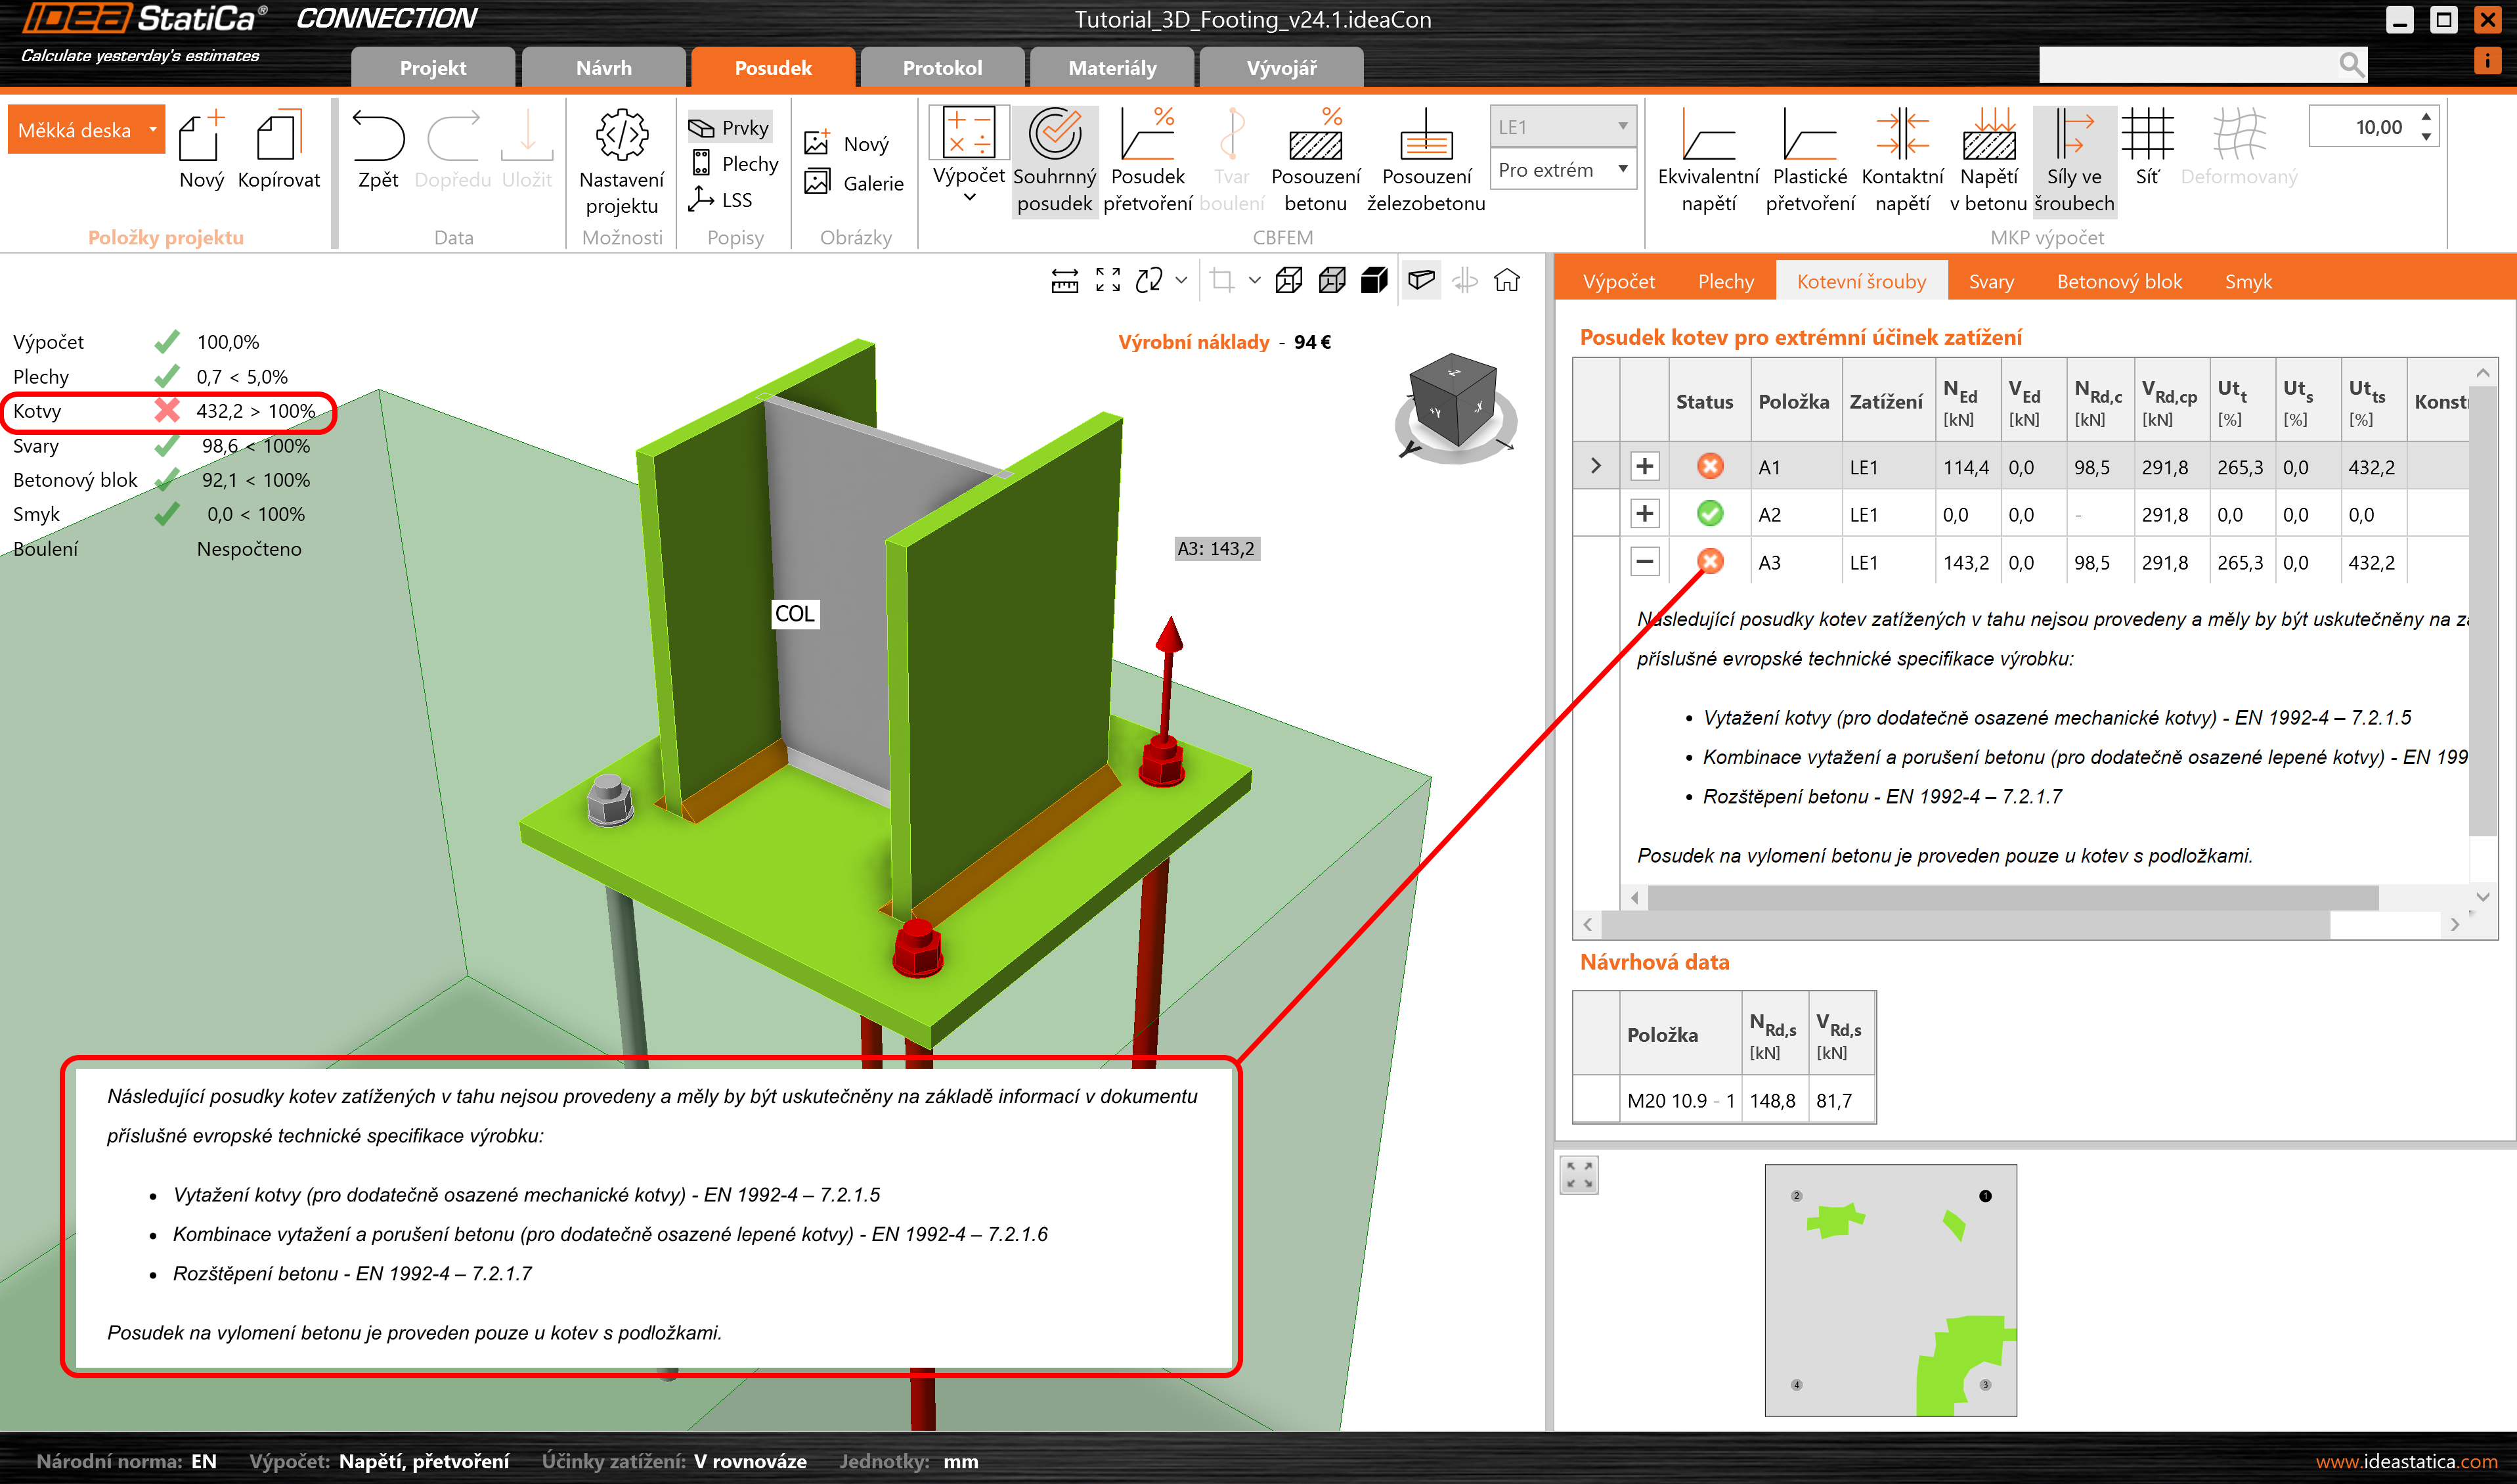Collapse the A3 anchor row details

pos(1644,561)
